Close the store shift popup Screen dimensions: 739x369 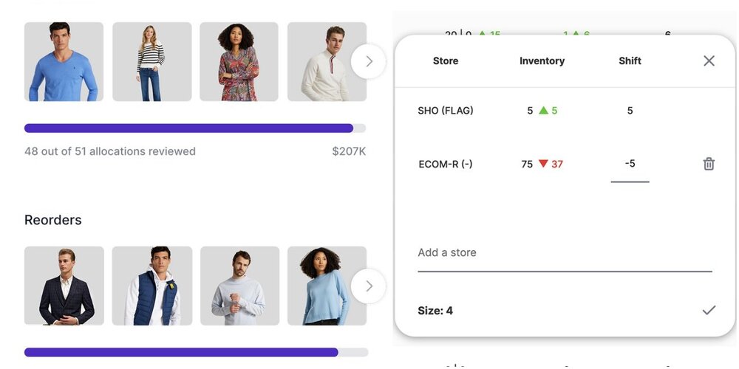click(x=709, y=61)
